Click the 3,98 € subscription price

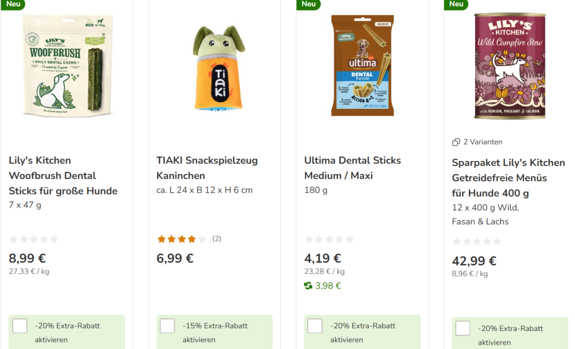(x=328, y=286)
